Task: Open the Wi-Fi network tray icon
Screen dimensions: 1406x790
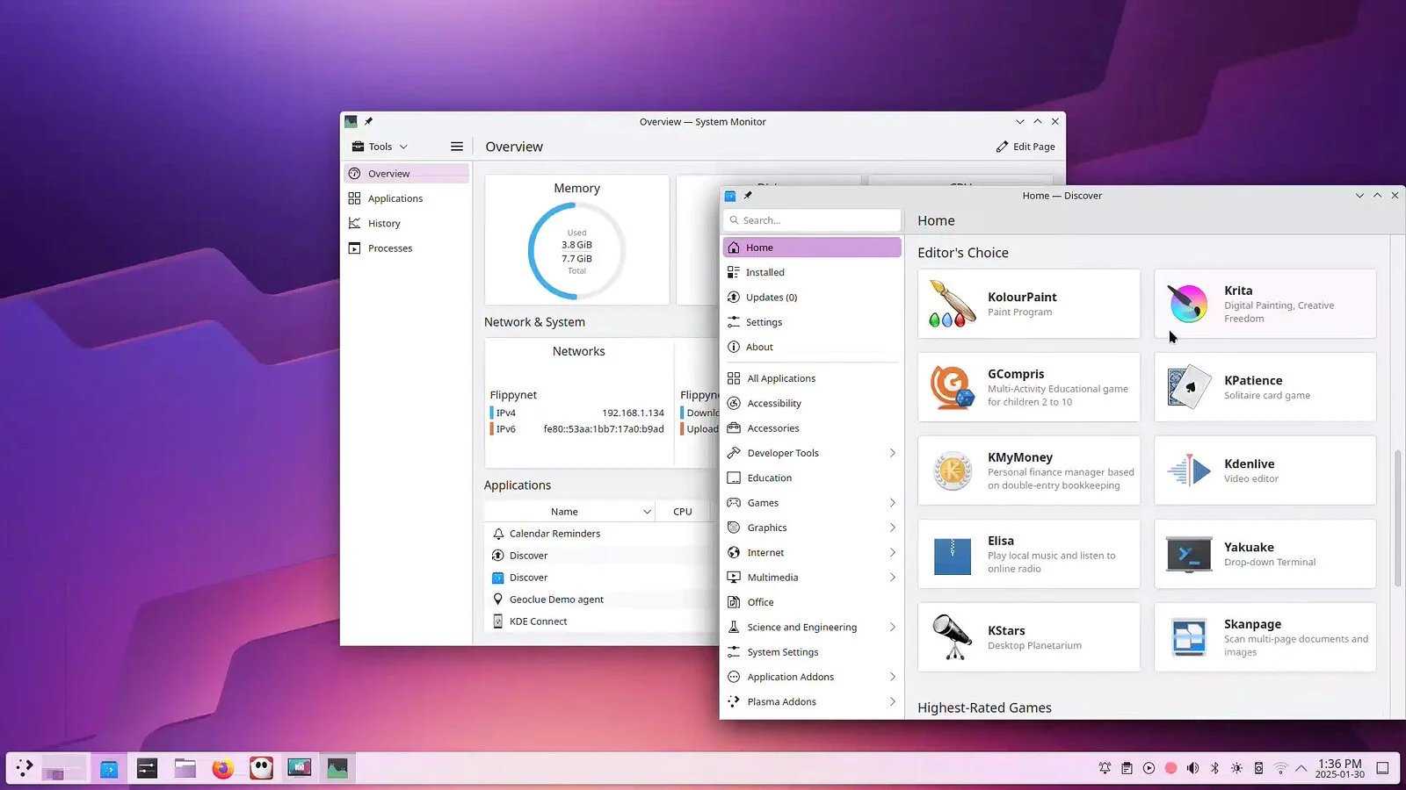Action: pos(1280,768)
